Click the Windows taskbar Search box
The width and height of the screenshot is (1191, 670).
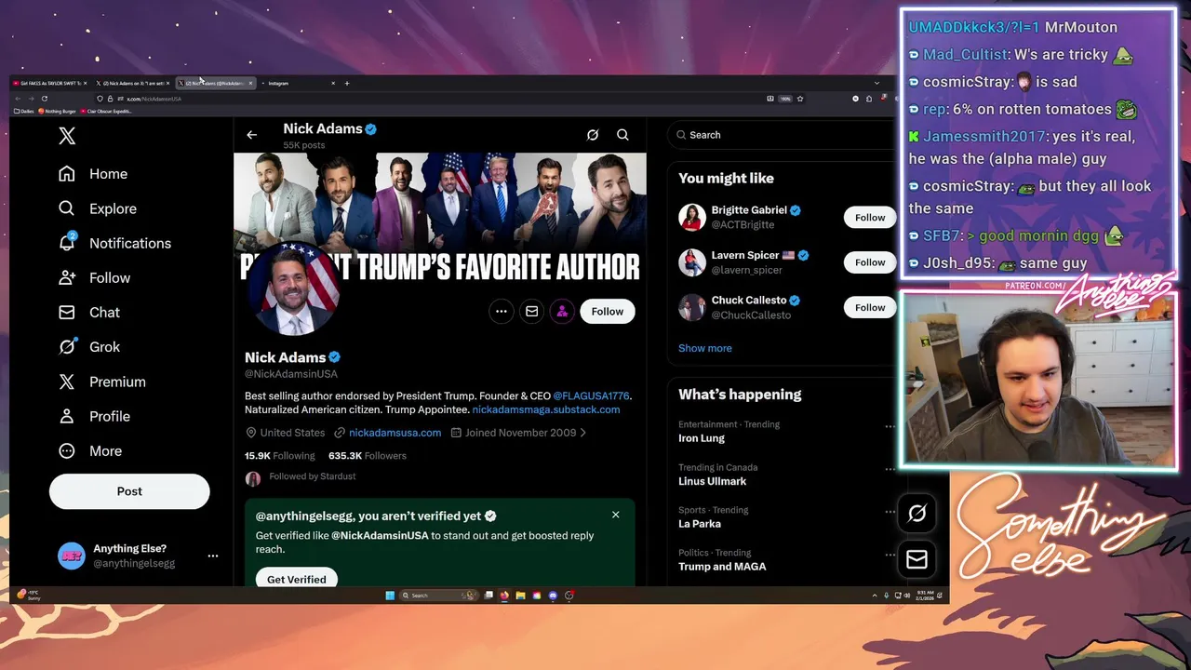(438, 596)
